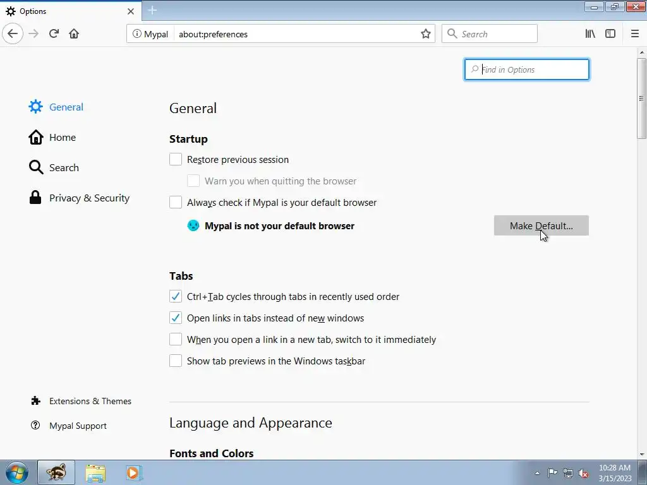Click the question mark Support icon
Screen dimensions: 647x485
click(35, 425)
